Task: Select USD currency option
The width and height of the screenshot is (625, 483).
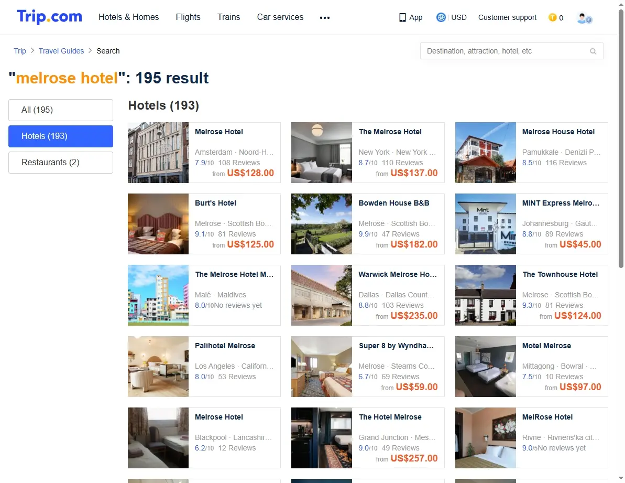Action: pyautogui.click(x=459, y=17)
